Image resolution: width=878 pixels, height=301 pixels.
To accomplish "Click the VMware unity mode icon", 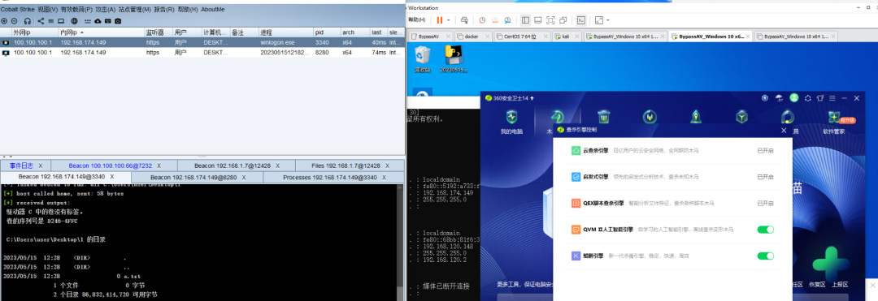I will tap(563, 20).
